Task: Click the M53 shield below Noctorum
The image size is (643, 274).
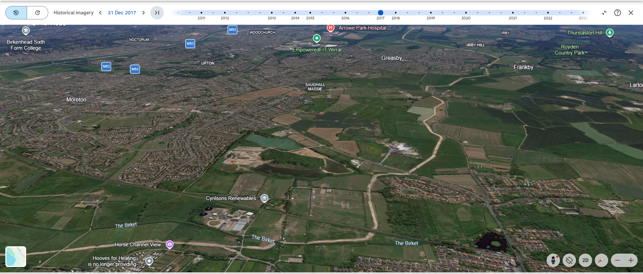Action: [190, 43]
